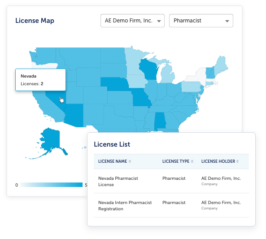The height and width of the screenshot is (239, 266).
Task: Open the Pharmacist license type dropdown
Action: point(201,21)
